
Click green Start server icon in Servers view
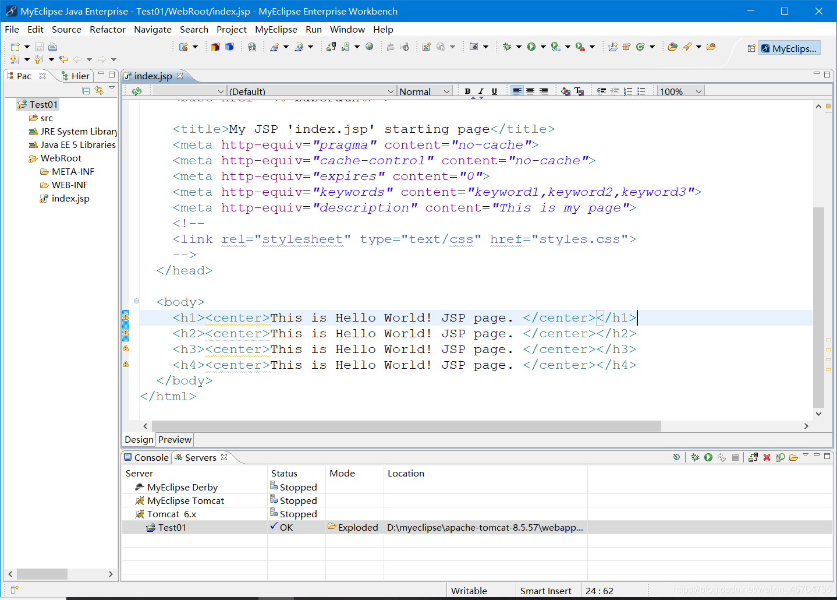[x=708, y=457]
